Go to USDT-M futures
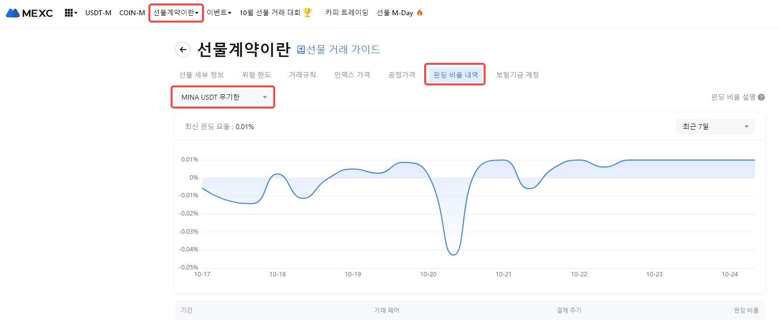This screenshot has width=779, height=323. (98, 13)
